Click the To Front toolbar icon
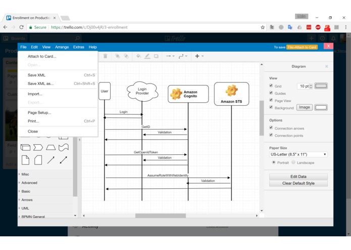 (117, 56)
